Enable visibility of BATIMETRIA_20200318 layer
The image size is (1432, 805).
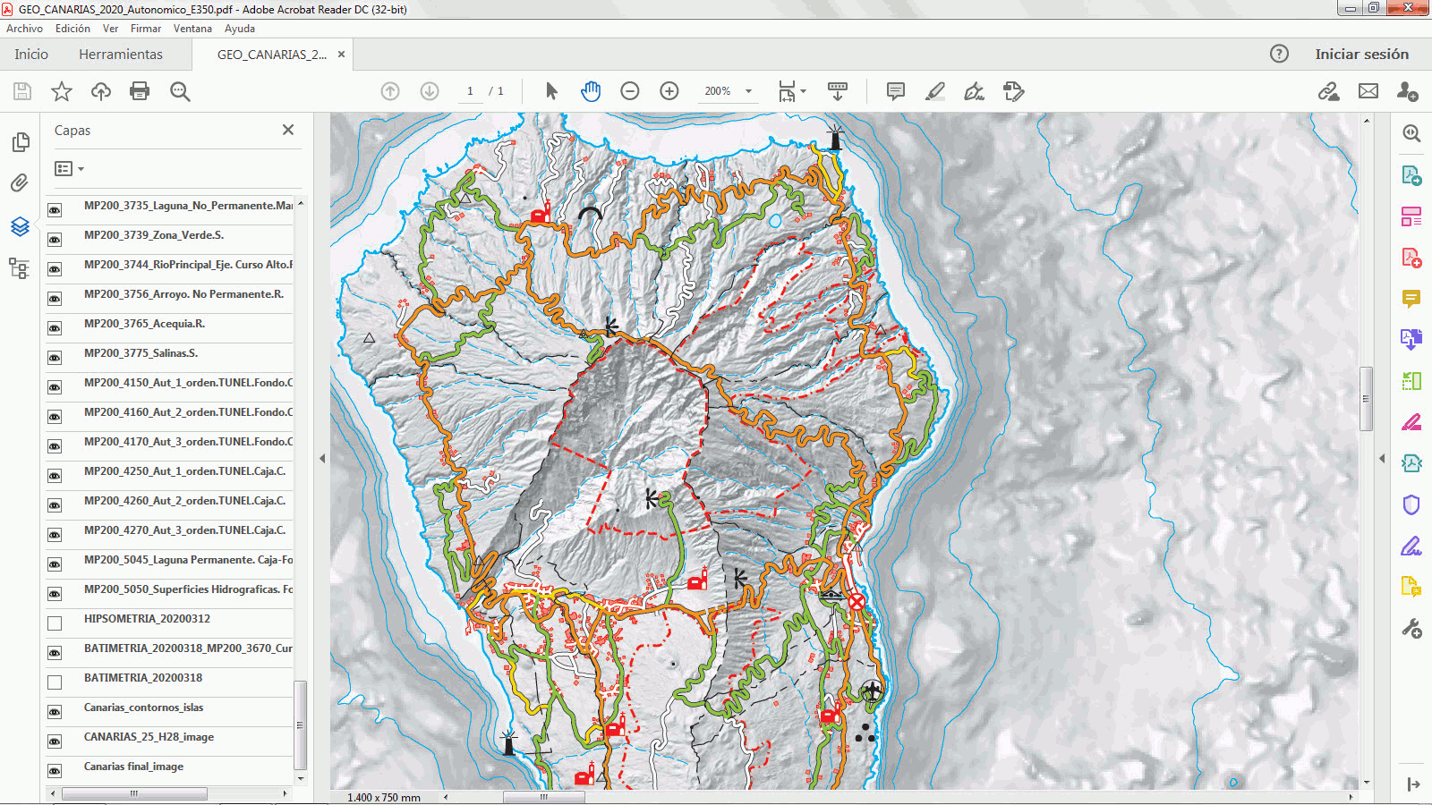click(x=55, y=681)
